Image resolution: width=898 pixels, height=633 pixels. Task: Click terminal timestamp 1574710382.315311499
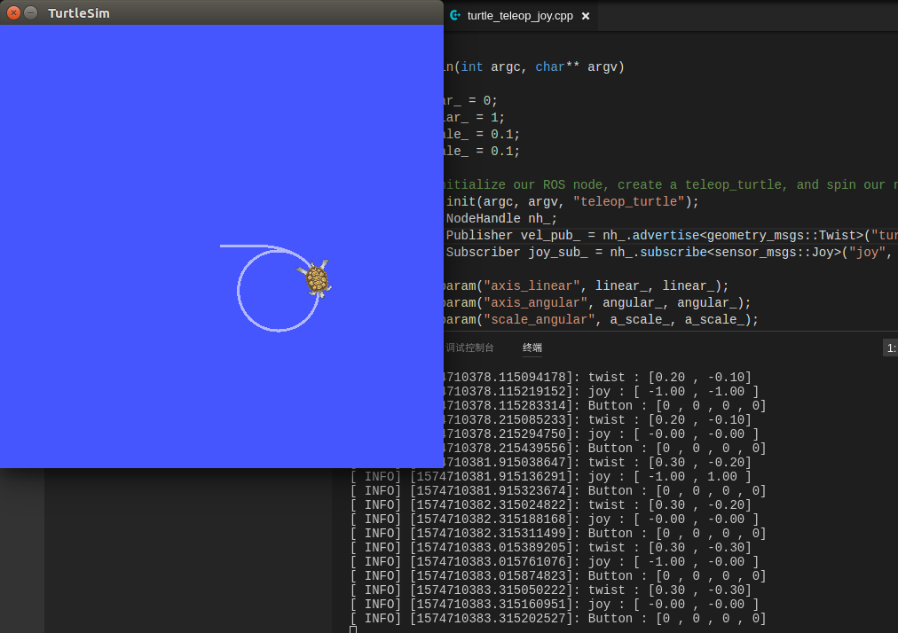[492, 534]
